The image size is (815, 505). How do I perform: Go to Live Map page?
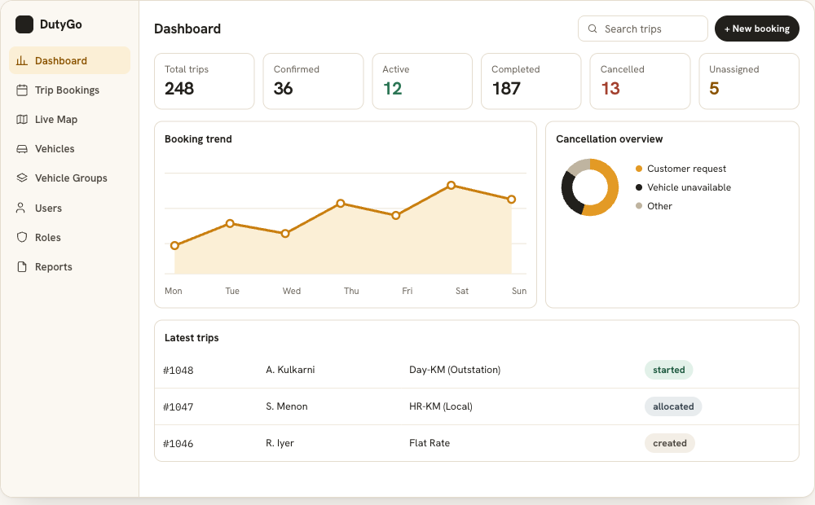point(69,120)
